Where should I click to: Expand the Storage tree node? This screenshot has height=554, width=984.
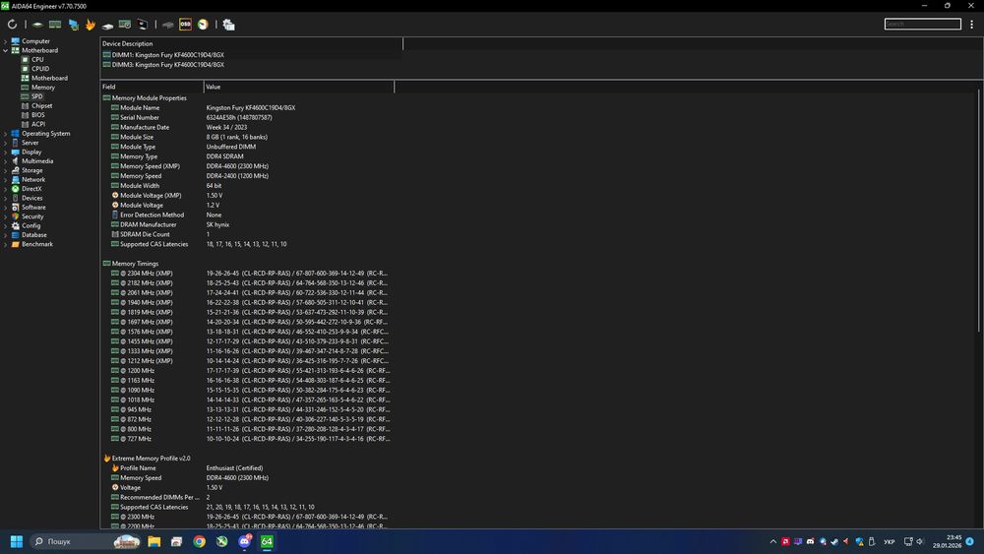(x=6, y=170)
